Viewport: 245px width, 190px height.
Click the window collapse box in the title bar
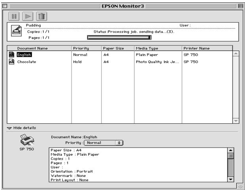pos(241,6)
